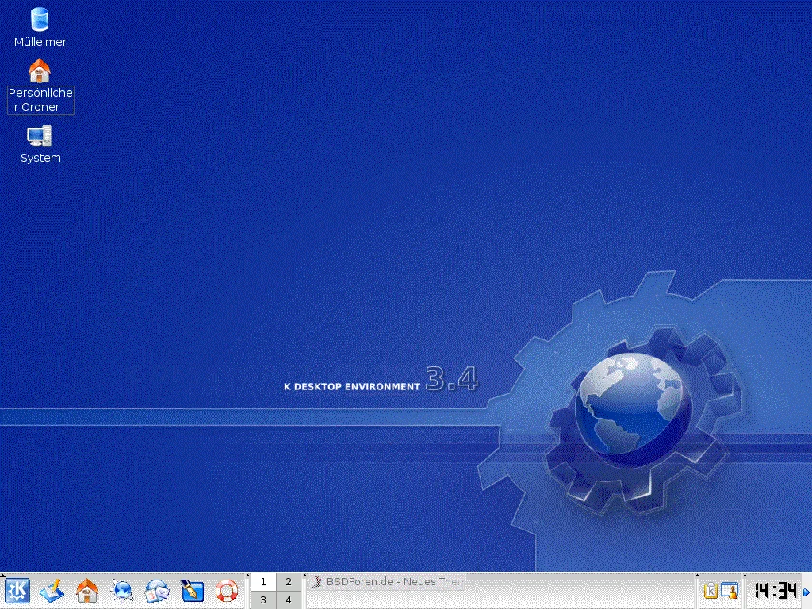Switch to virtual desktop 3
The image size is (812, 609).
coord(263,600)
